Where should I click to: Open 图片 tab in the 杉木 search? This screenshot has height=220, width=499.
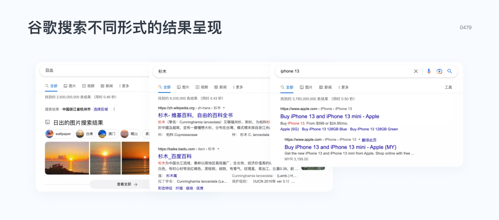tap(183, 87)
